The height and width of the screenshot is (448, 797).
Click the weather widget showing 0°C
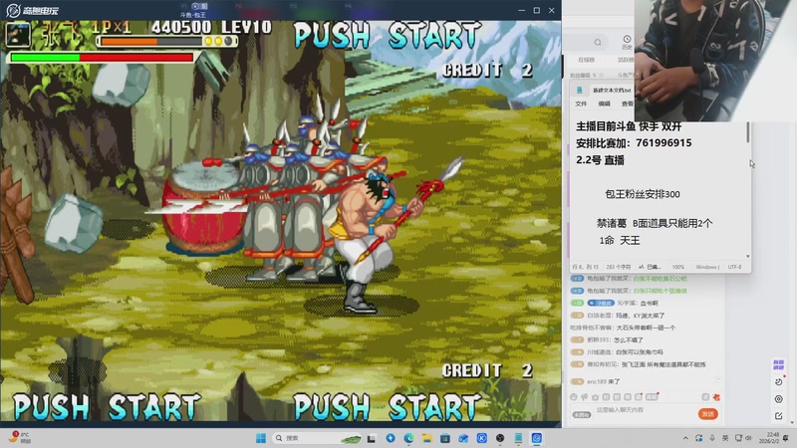(20, 438)
